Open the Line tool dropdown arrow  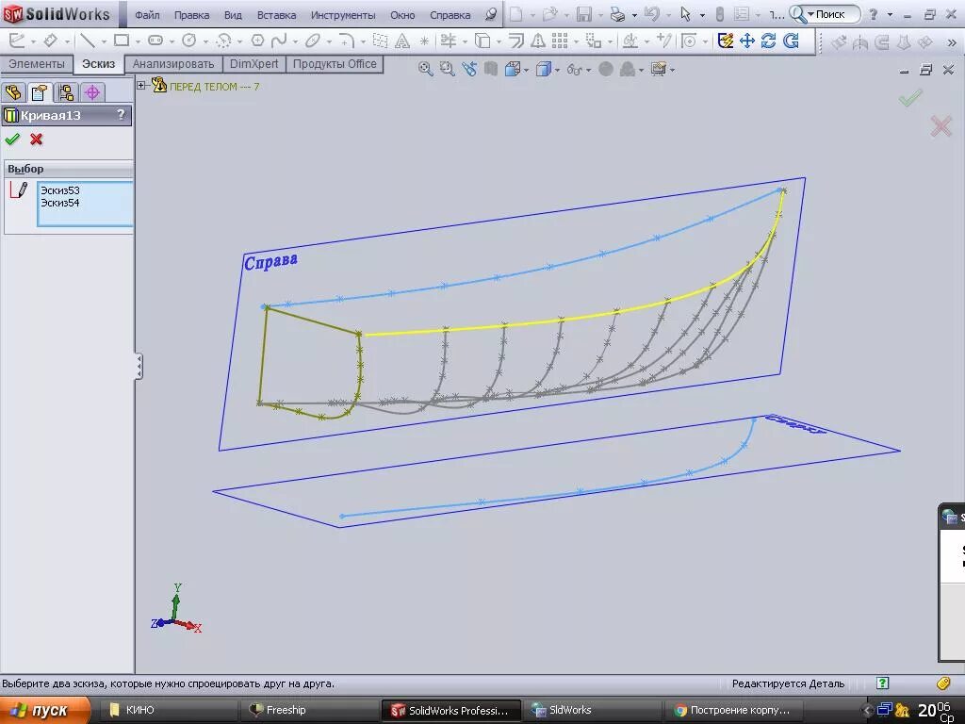click(104, 41)
